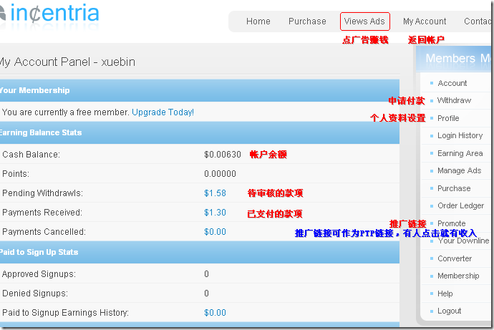Go to the Purchase menu item
The width and height of the screenshot is (494, 330).
(307, 21)
